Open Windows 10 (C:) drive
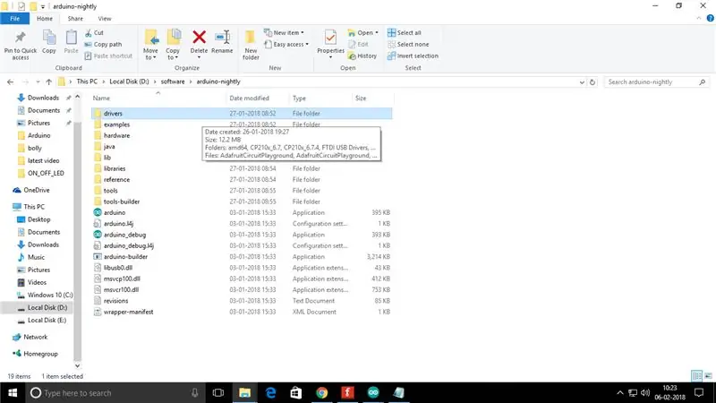 [x=50, y=296]
